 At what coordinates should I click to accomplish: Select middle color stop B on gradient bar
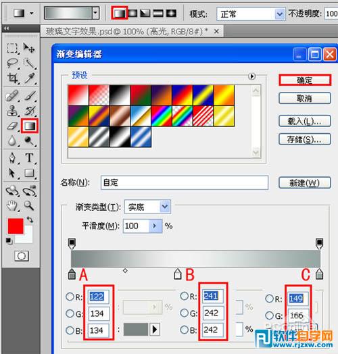[178, 274]
